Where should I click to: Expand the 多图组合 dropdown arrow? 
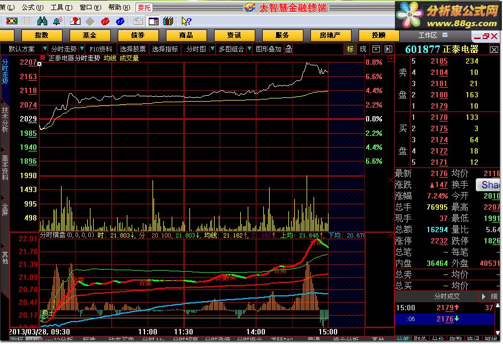249,49
